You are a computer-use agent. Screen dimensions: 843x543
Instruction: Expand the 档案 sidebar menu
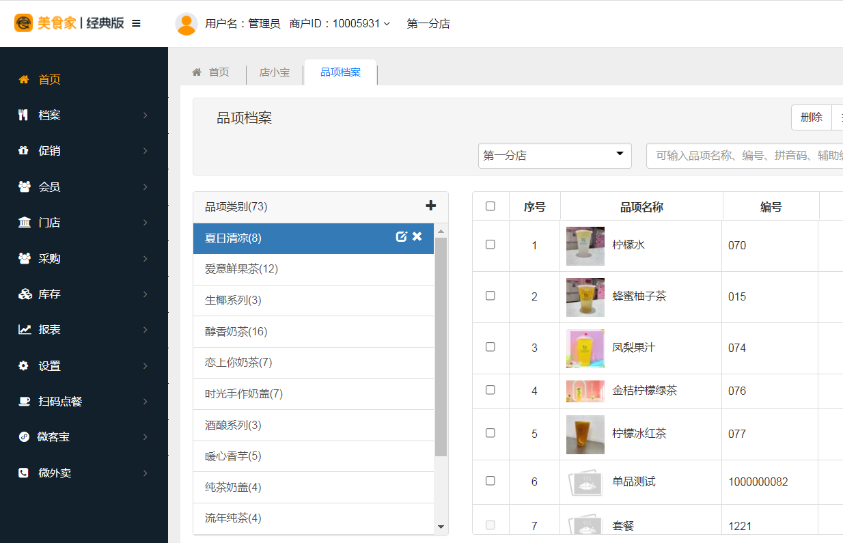click(x=83, y=115)
